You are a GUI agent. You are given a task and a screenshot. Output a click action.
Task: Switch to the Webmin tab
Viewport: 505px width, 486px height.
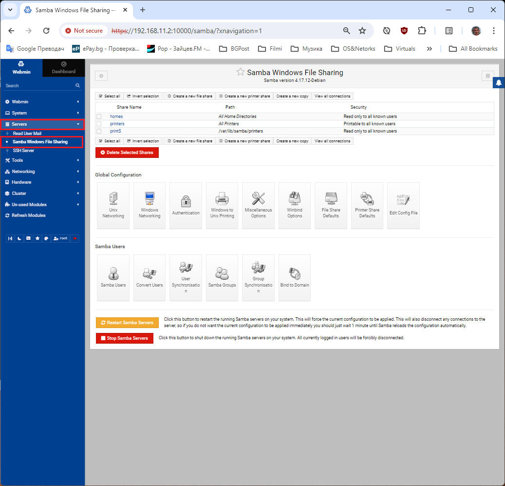pyautogui.click(x=21, y=68)
